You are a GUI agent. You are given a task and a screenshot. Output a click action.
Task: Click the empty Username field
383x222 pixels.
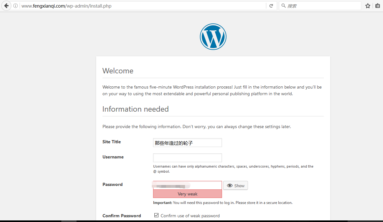188,158
